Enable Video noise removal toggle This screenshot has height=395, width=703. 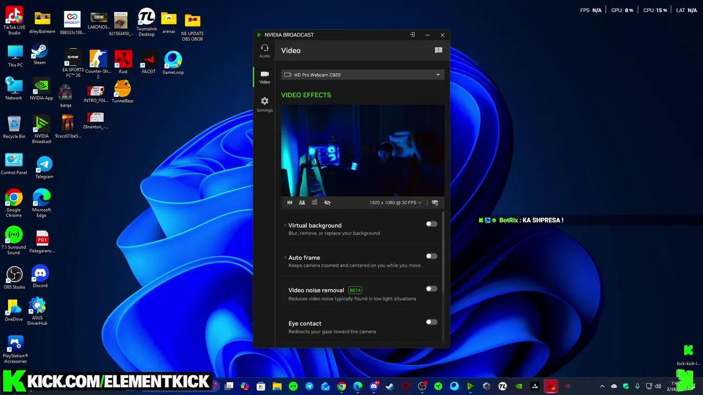432,289
